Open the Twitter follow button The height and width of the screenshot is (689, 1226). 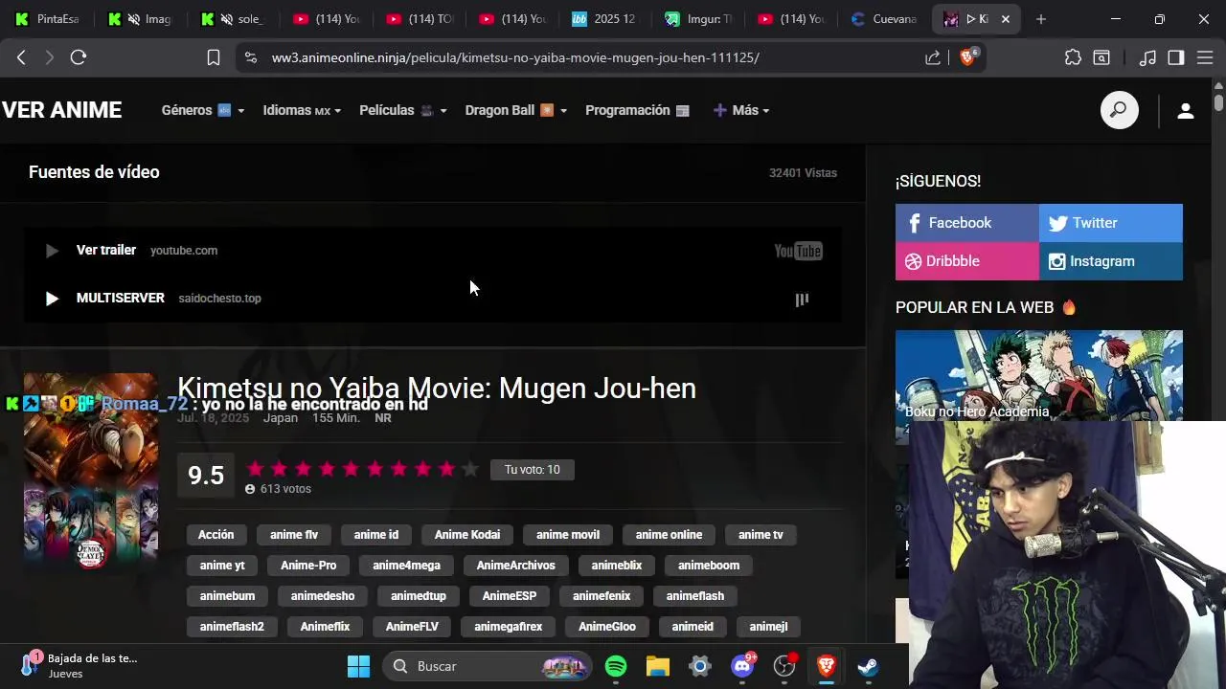(1111, 223)
